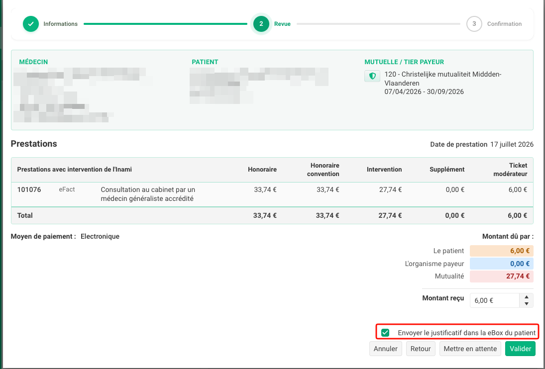Validate with the green Valider button
The height and width of the screenshot is (369, 545).
[520, 349]
